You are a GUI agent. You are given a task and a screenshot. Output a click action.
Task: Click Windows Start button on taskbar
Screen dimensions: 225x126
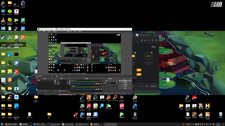click(2, 124)
